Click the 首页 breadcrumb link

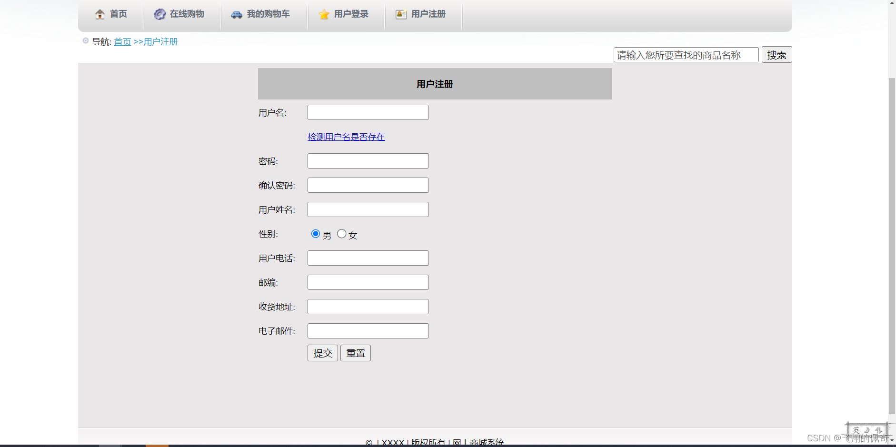(122, 42)
